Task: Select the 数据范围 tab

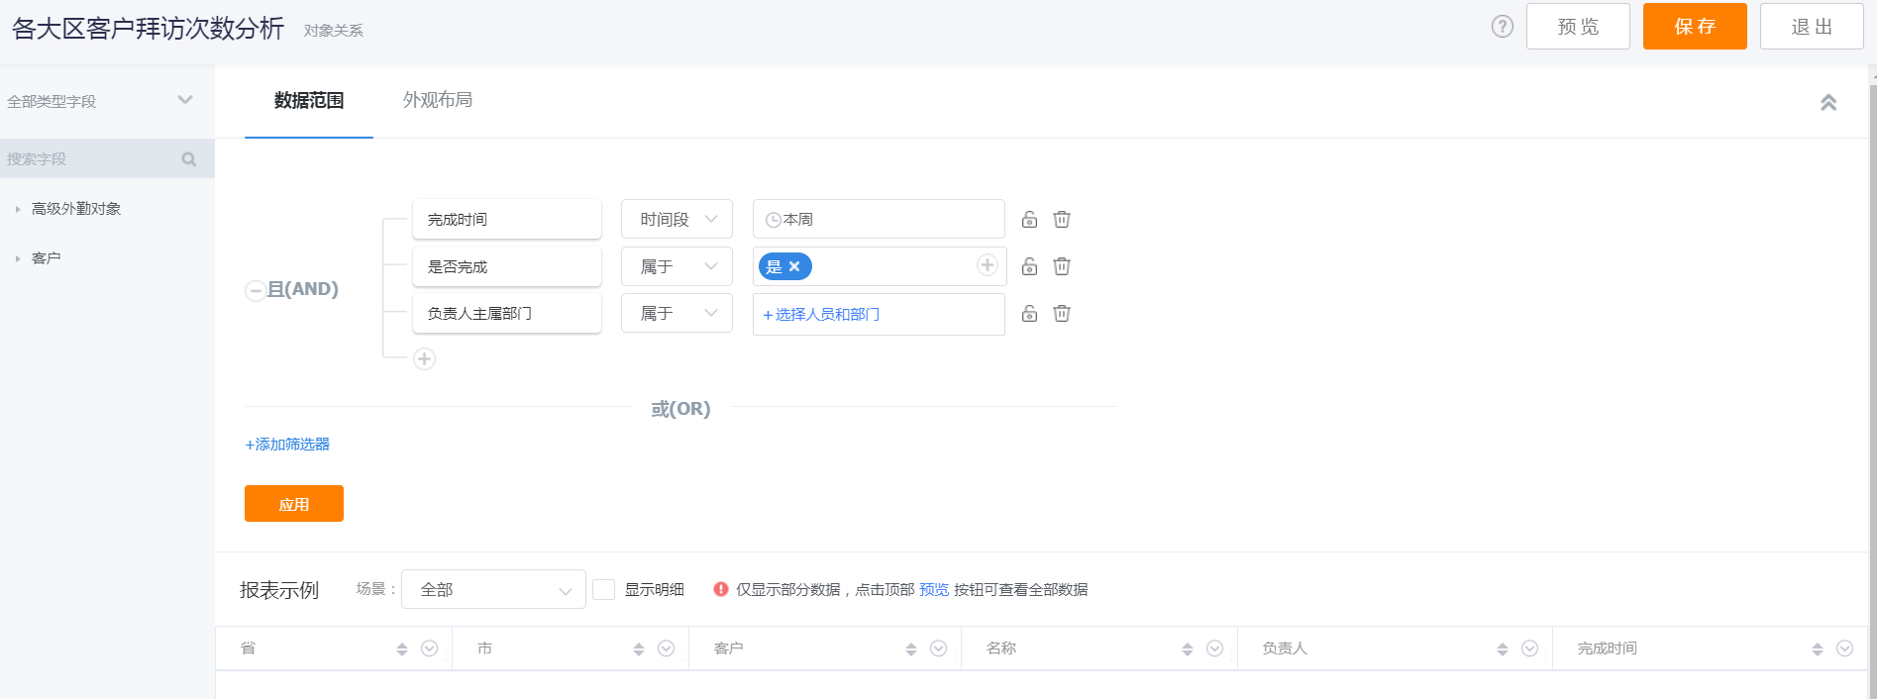Action: (308, 100)
